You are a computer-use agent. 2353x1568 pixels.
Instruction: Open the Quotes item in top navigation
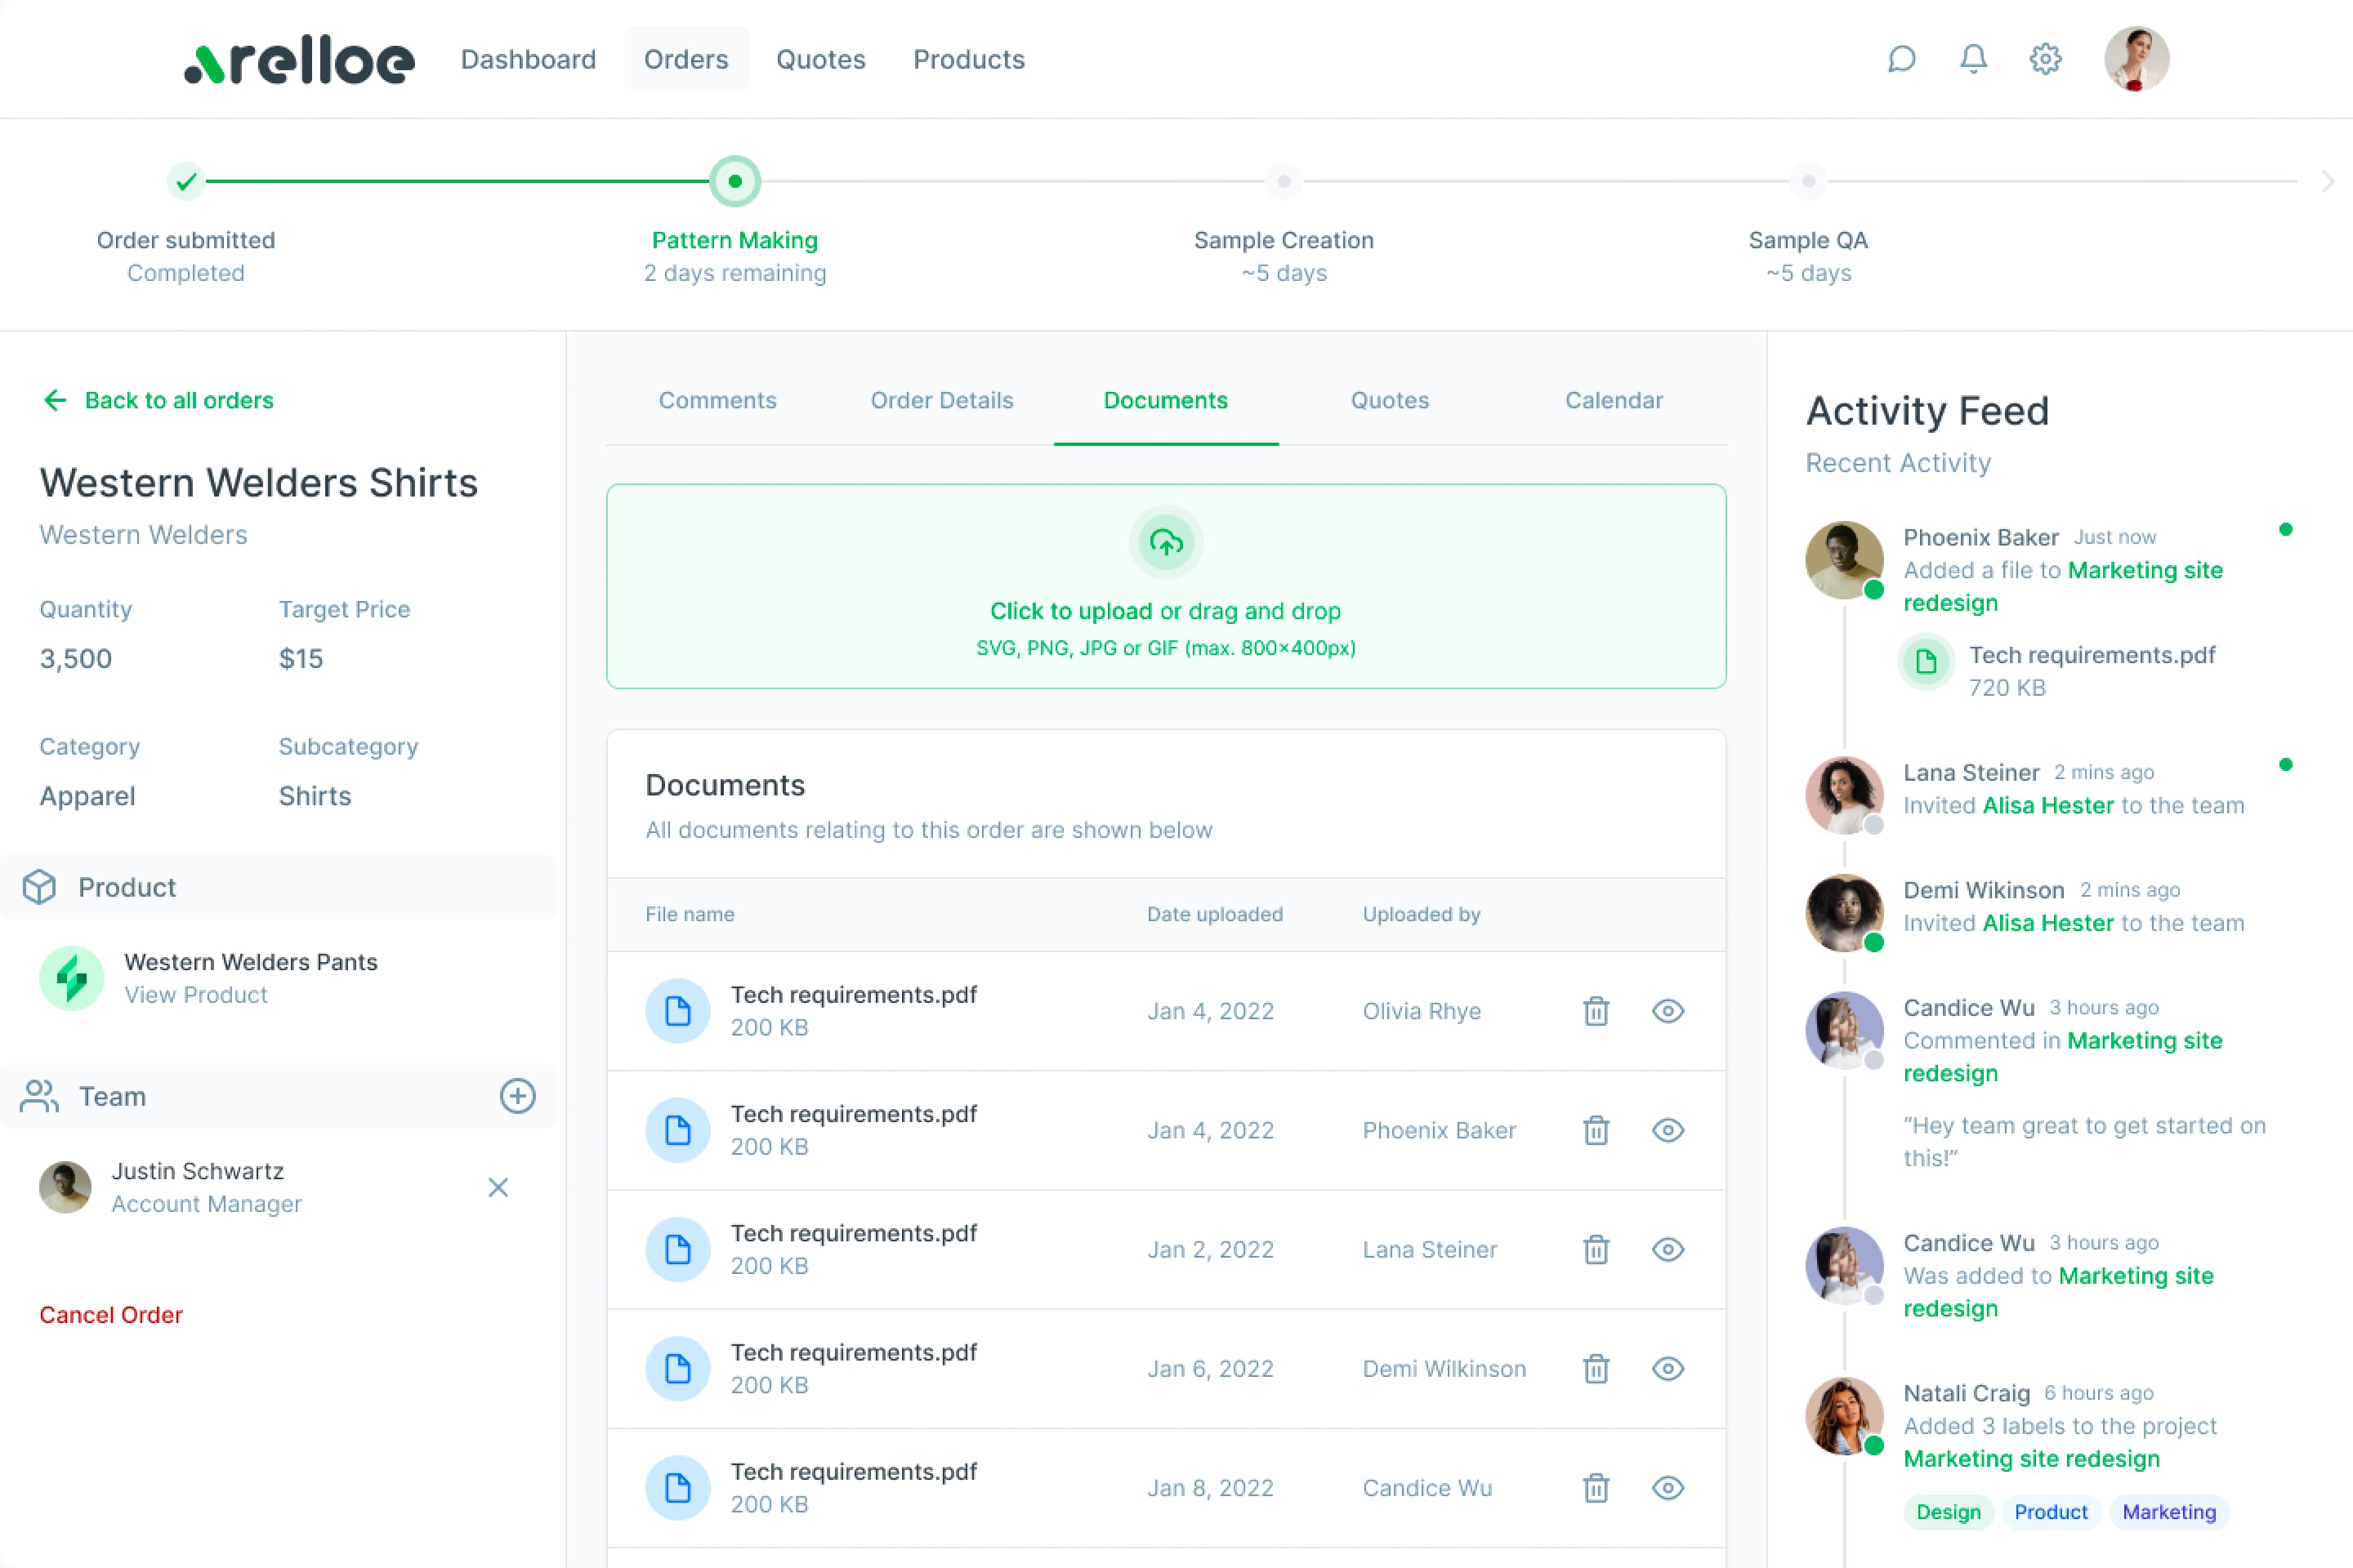[x=820, y=59]
